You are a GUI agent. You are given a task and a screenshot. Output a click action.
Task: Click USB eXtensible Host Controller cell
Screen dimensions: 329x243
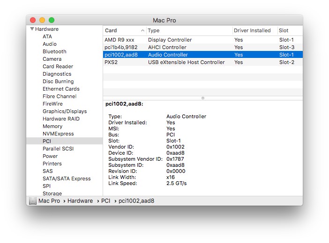(x=186, y=62)
